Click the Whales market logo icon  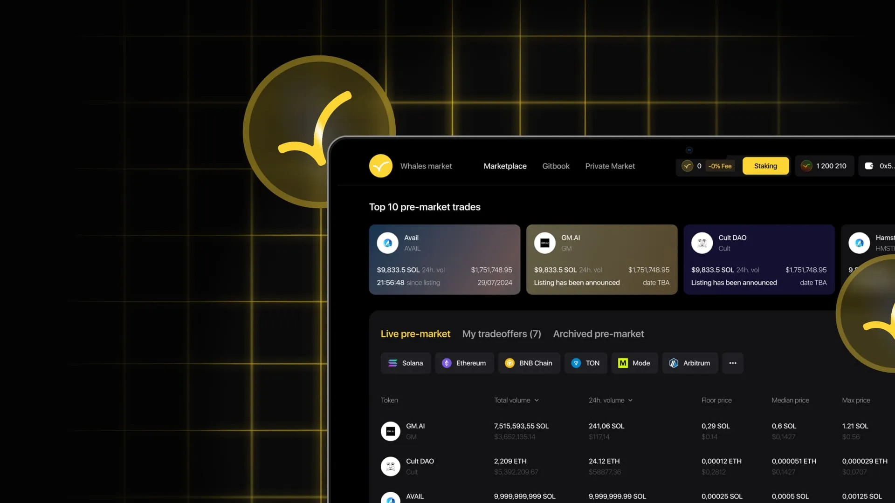point(381,166)
